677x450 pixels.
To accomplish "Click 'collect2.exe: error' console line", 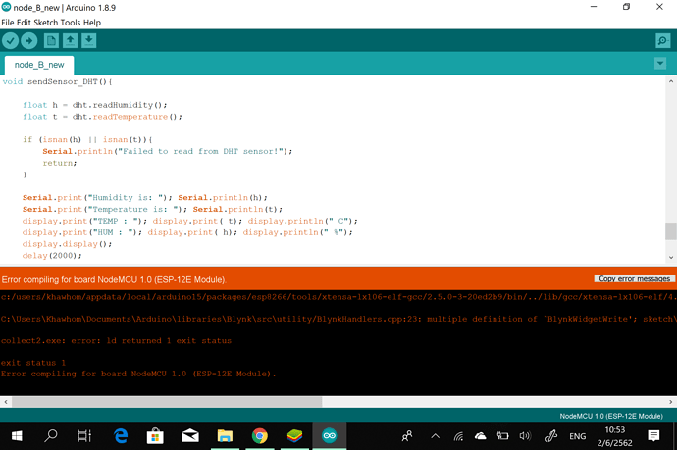I will pyautogui.click(x=116, y=341).
